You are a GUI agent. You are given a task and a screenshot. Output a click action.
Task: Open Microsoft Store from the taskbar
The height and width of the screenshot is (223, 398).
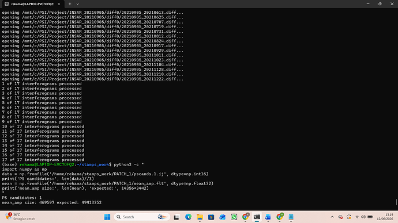pyautogui.click(x=211, y=217)
